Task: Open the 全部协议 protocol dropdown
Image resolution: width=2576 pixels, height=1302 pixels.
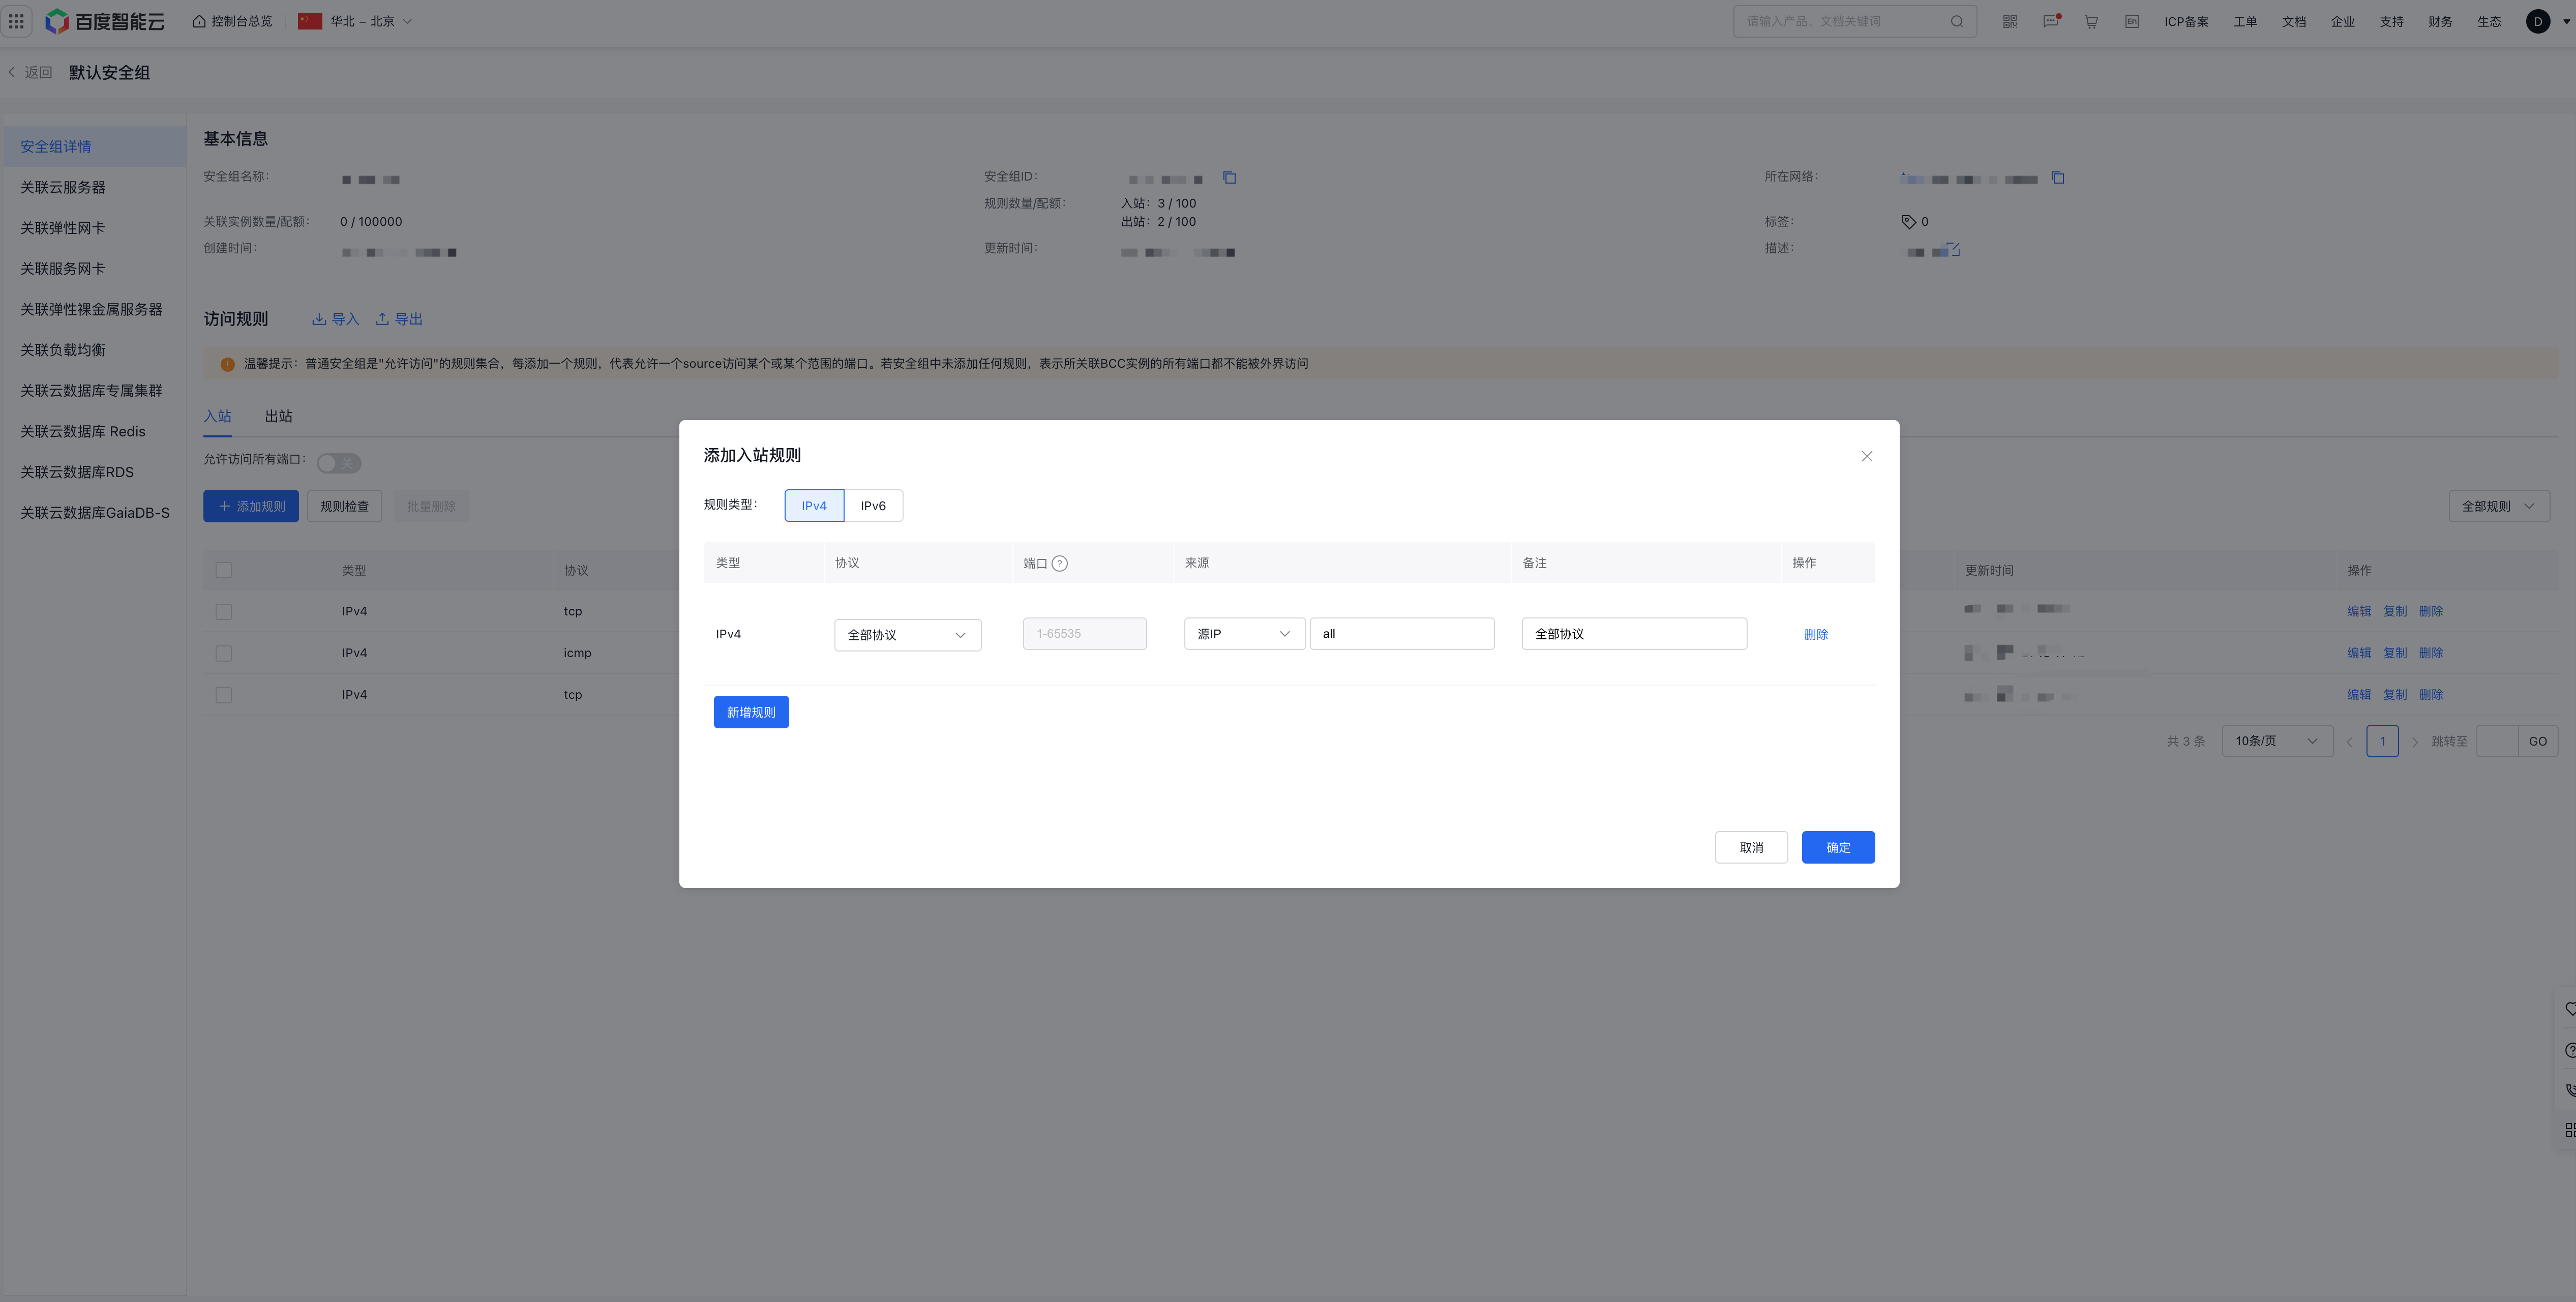Action: (x=907, y=635)
